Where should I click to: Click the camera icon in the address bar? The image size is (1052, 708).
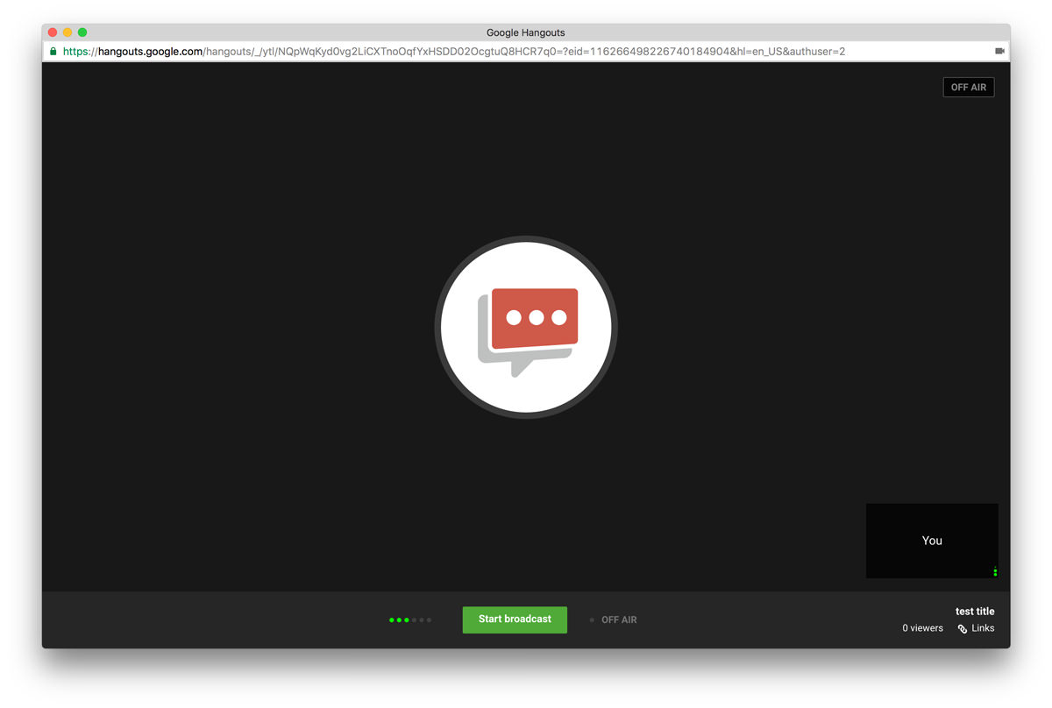click(x=999, y=51)
